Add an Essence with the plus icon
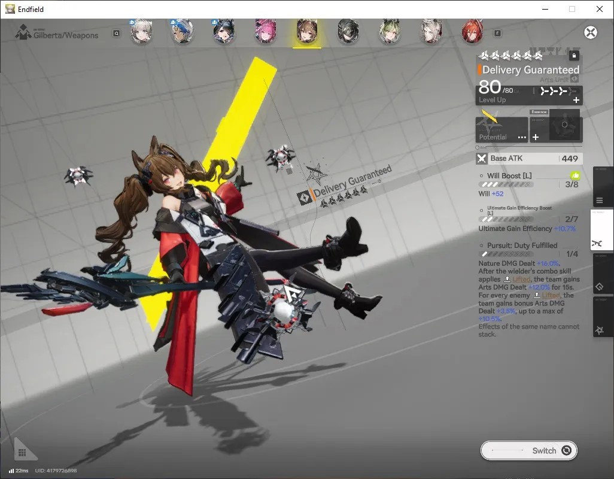This screenshot has height=479, width=614. pyautogui.click(x=536, y=137)
